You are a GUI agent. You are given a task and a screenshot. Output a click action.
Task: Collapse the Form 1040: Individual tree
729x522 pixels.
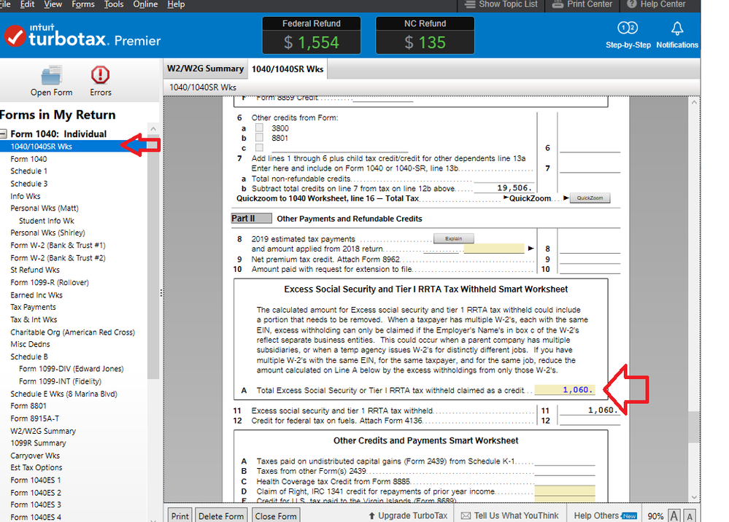(4, 134)
